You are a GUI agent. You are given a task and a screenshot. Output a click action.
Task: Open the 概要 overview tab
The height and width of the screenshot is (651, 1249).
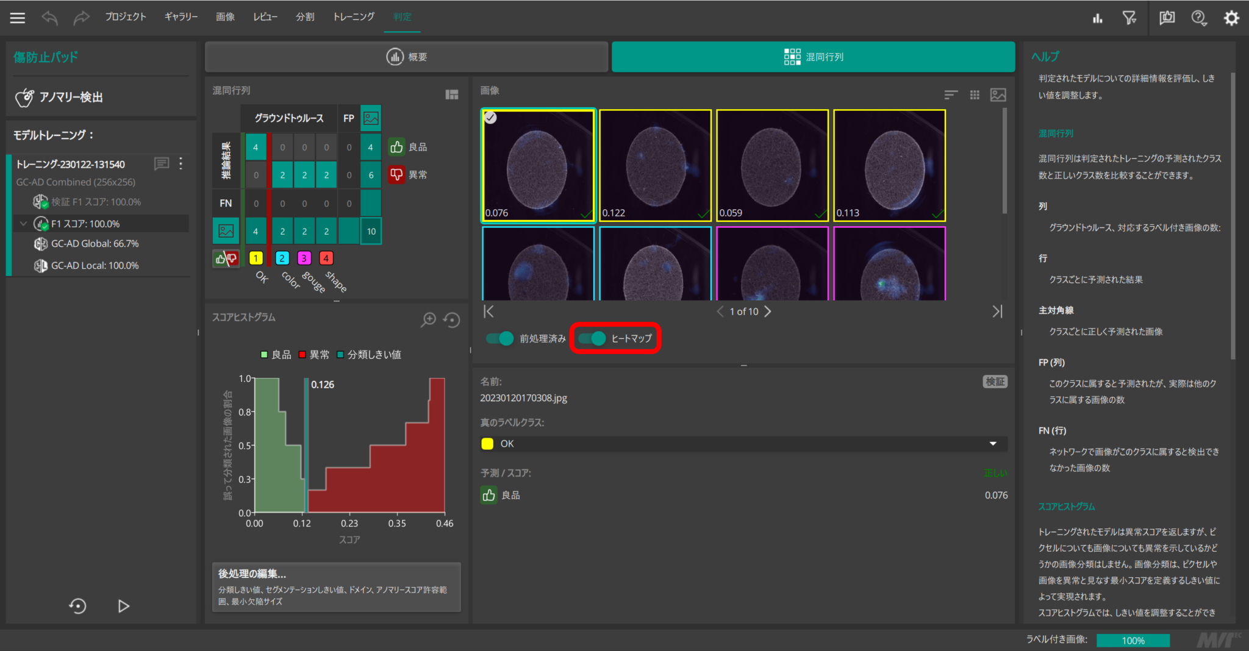(406, 57)
